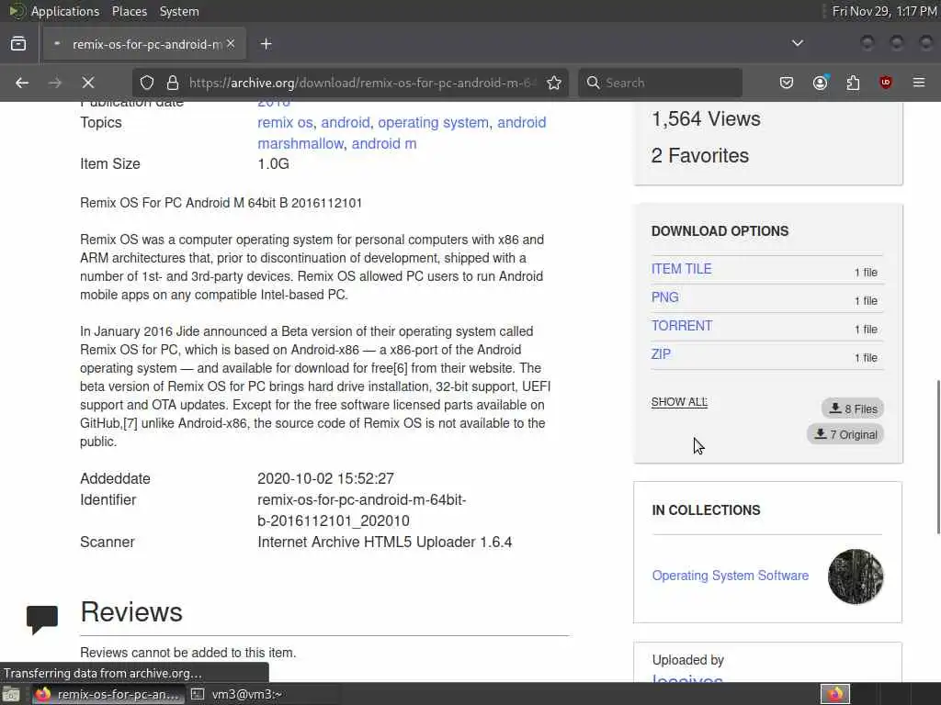The image size is (941, 705).
Task: Follow the first android topic link after remix os
Action: [346, 122]
